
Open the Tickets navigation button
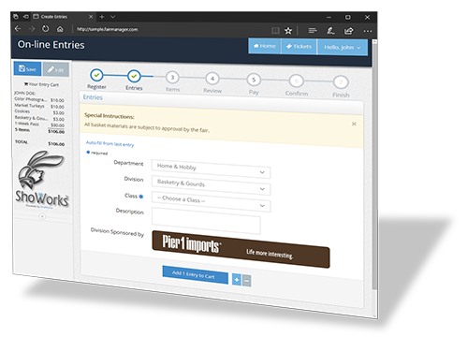point(299,47)
